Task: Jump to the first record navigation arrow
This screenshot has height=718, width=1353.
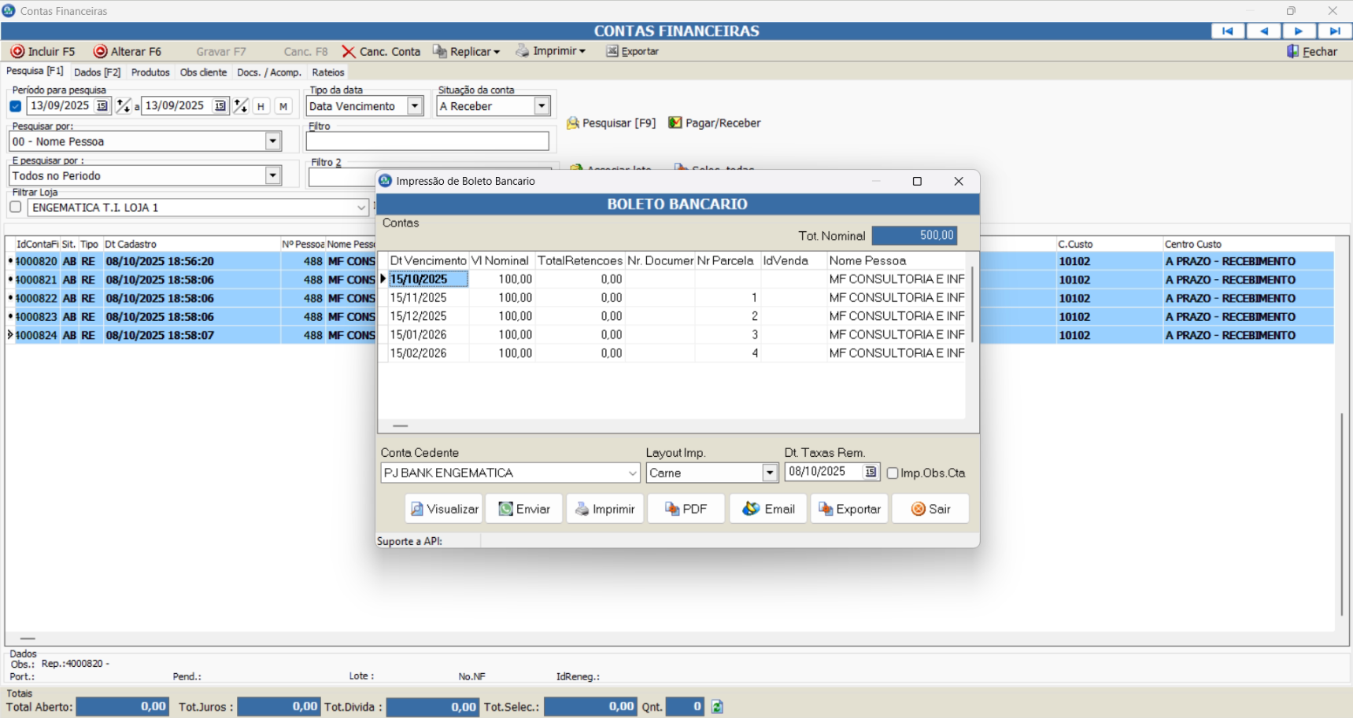Action: click(1228, 31)
